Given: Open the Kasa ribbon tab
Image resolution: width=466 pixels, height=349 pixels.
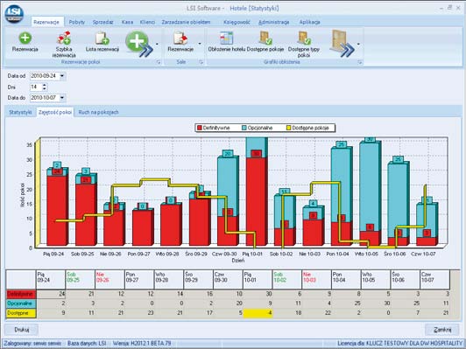Looking at the screenshot, I should (127, 22).
